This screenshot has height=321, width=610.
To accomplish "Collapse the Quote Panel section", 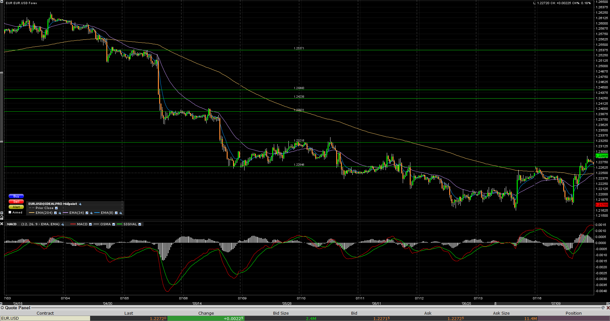I will (x=2, y=308).
